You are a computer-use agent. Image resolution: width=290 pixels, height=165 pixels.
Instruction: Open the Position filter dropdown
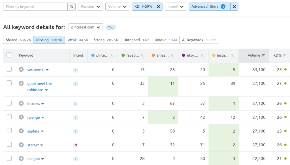click(x=90, y=7)
